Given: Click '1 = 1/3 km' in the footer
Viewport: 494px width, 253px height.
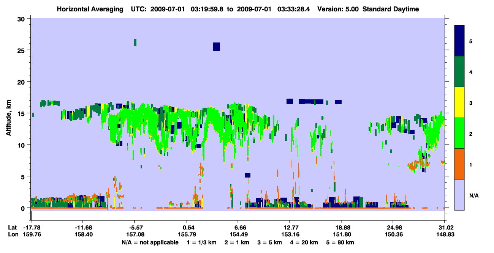Looking at the screenshot, I should tap(202, 242).
